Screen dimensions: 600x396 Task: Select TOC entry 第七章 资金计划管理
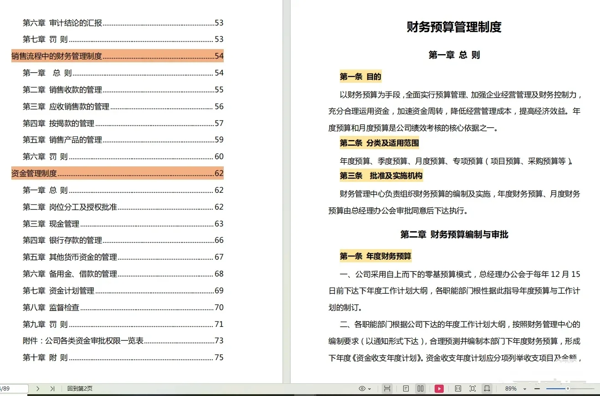point(123,291)
